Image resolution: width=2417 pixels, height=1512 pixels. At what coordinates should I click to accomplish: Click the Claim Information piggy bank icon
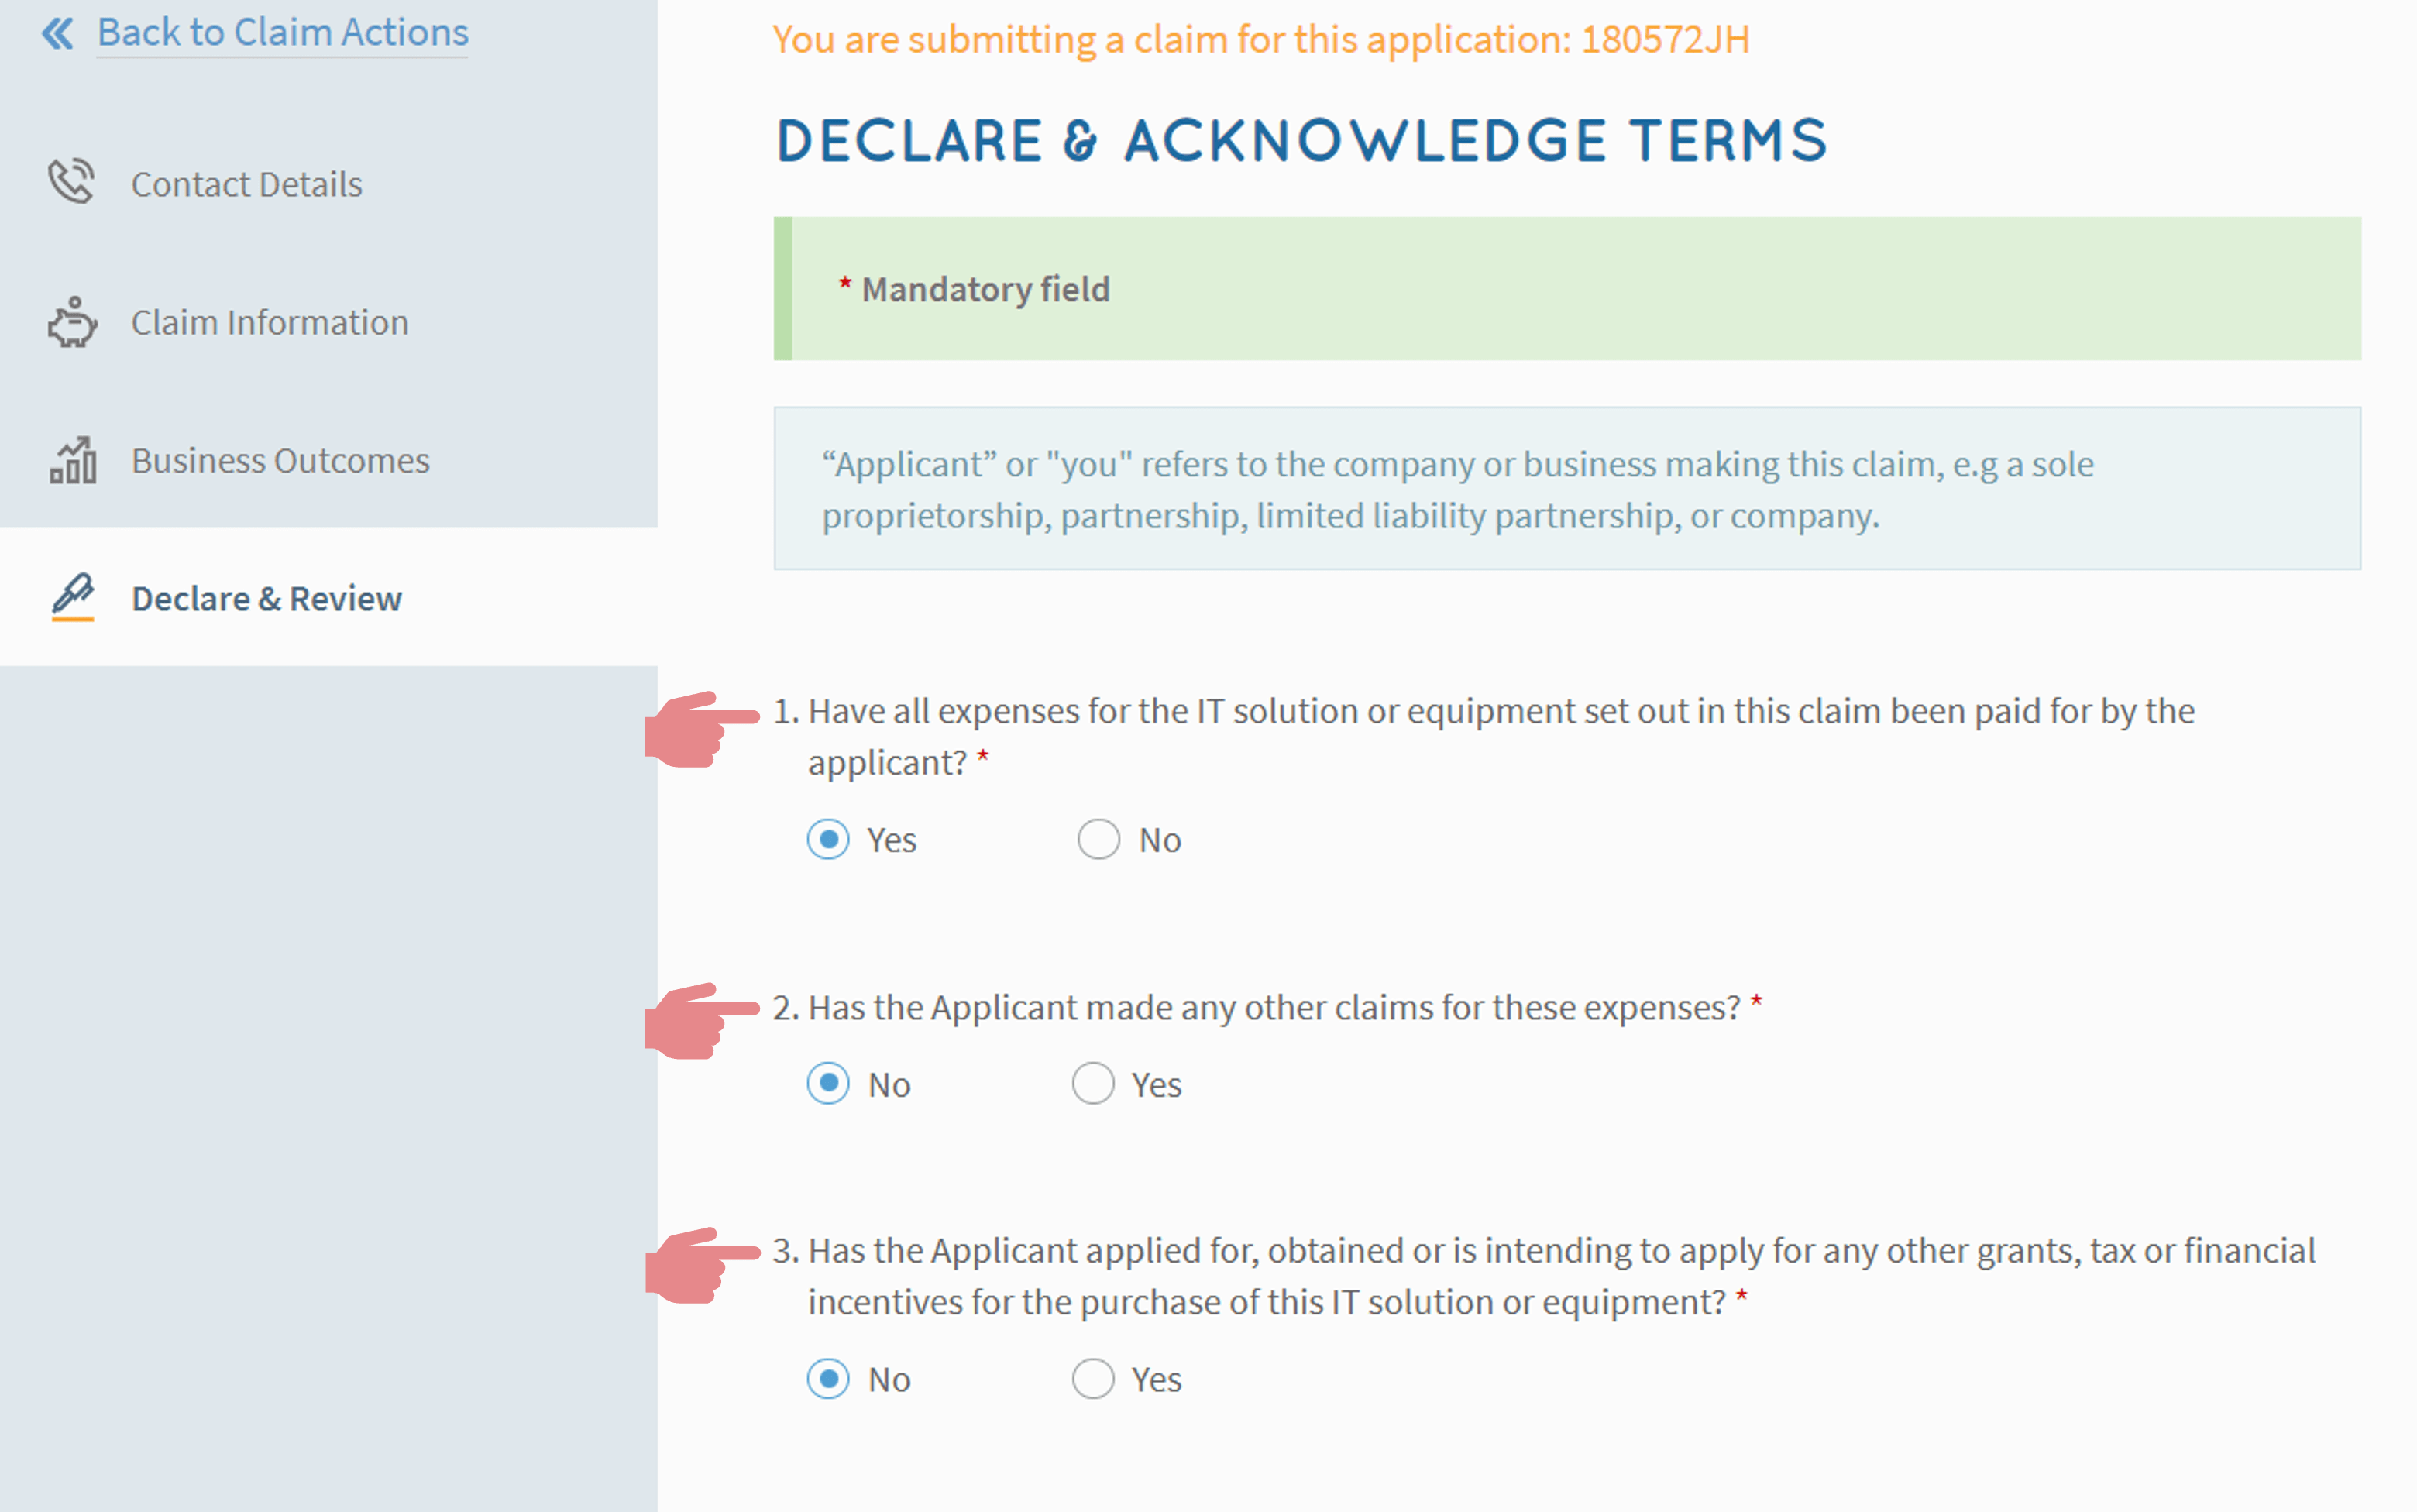[72, 322]
